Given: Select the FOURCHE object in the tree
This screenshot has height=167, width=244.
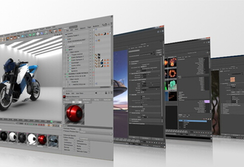Looking at the screenshot, I should pos(75,82).
